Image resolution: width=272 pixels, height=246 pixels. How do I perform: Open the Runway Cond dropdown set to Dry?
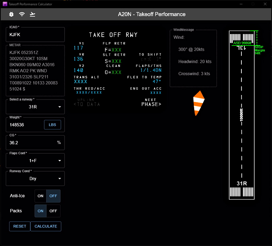pos(35,178)
